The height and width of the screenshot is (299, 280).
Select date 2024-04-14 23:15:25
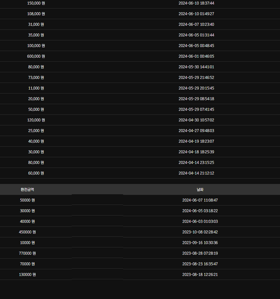196,162
